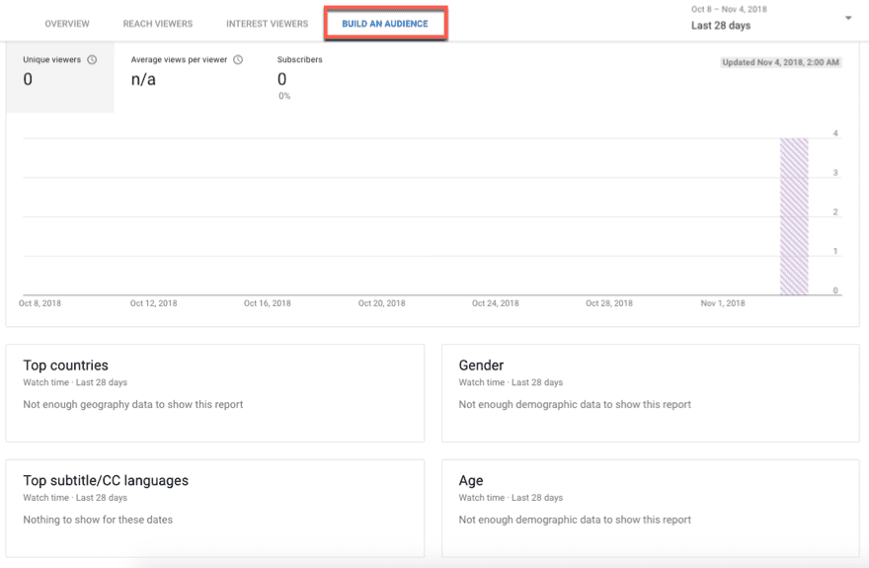
Task: Choose the Subscribers metric card
Action: [299, 77]
